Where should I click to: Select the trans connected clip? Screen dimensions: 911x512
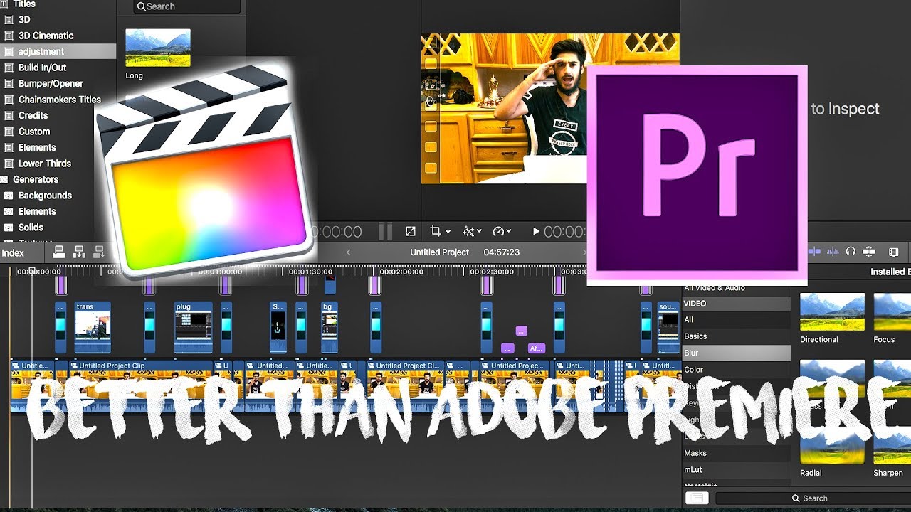pos(93,328)
